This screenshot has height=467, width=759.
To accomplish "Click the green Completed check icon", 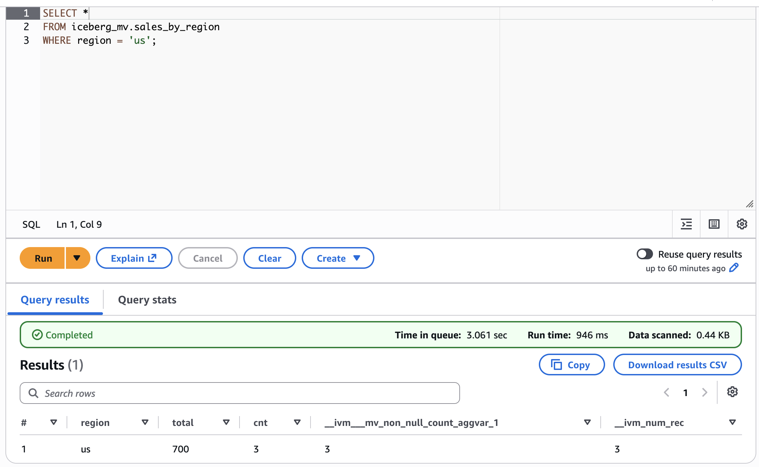I will click(37, 335).
